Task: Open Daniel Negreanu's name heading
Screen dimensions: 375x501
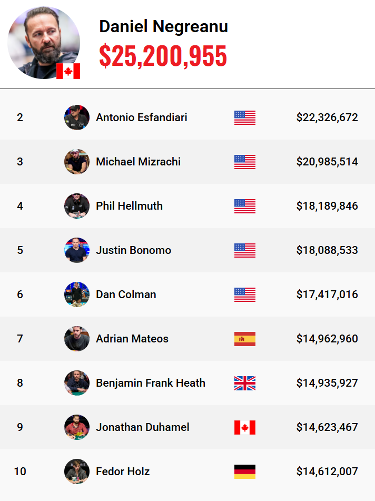Action: coord(163,26)
